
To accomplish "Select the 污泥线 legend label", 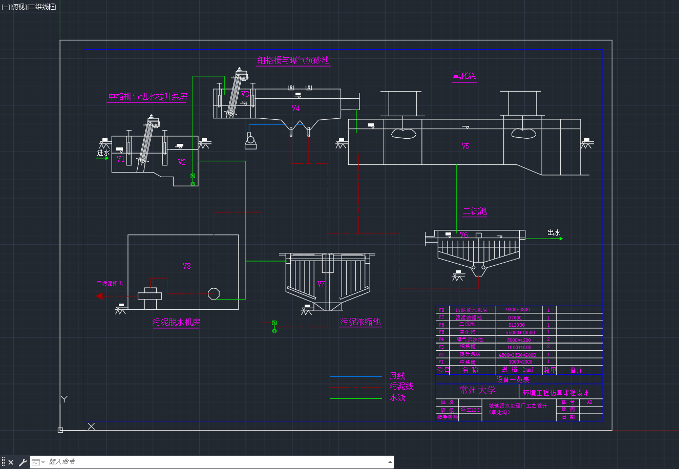I will [x=401, y=387].
